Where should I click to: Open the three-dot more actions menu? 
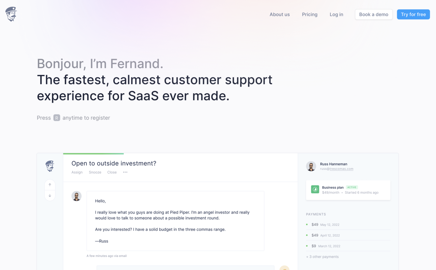[125, 172]
